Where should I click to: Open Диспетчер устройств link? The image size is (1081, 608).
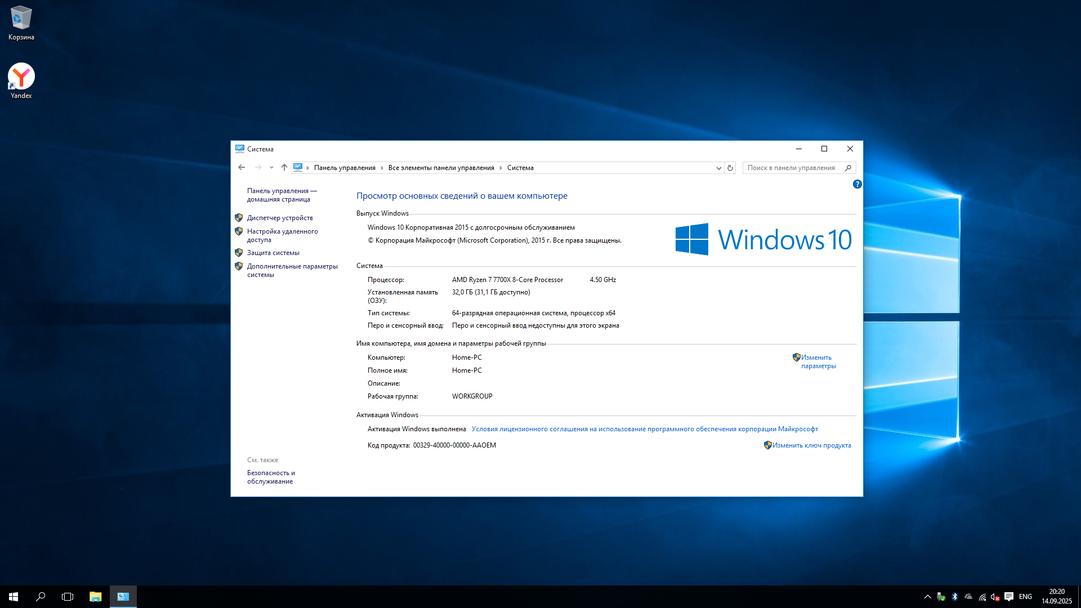[x=280, y=218]
